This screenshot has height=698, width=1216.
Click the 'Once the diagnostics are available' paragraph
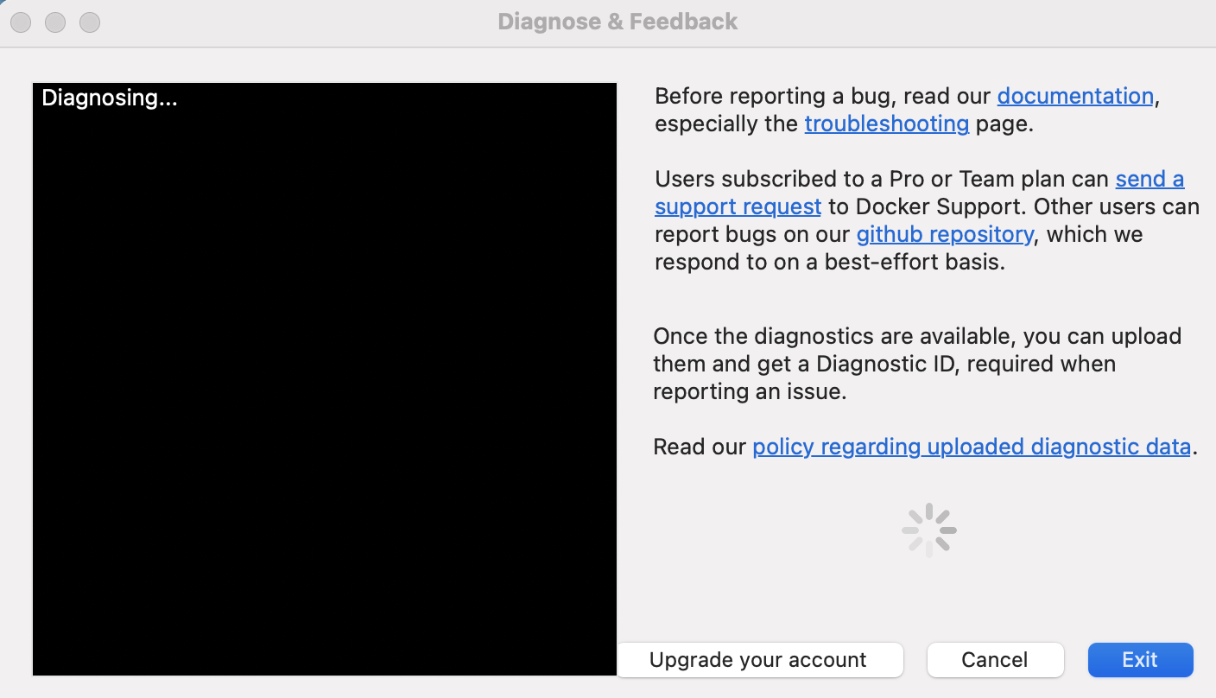click(x=917, y=364)
